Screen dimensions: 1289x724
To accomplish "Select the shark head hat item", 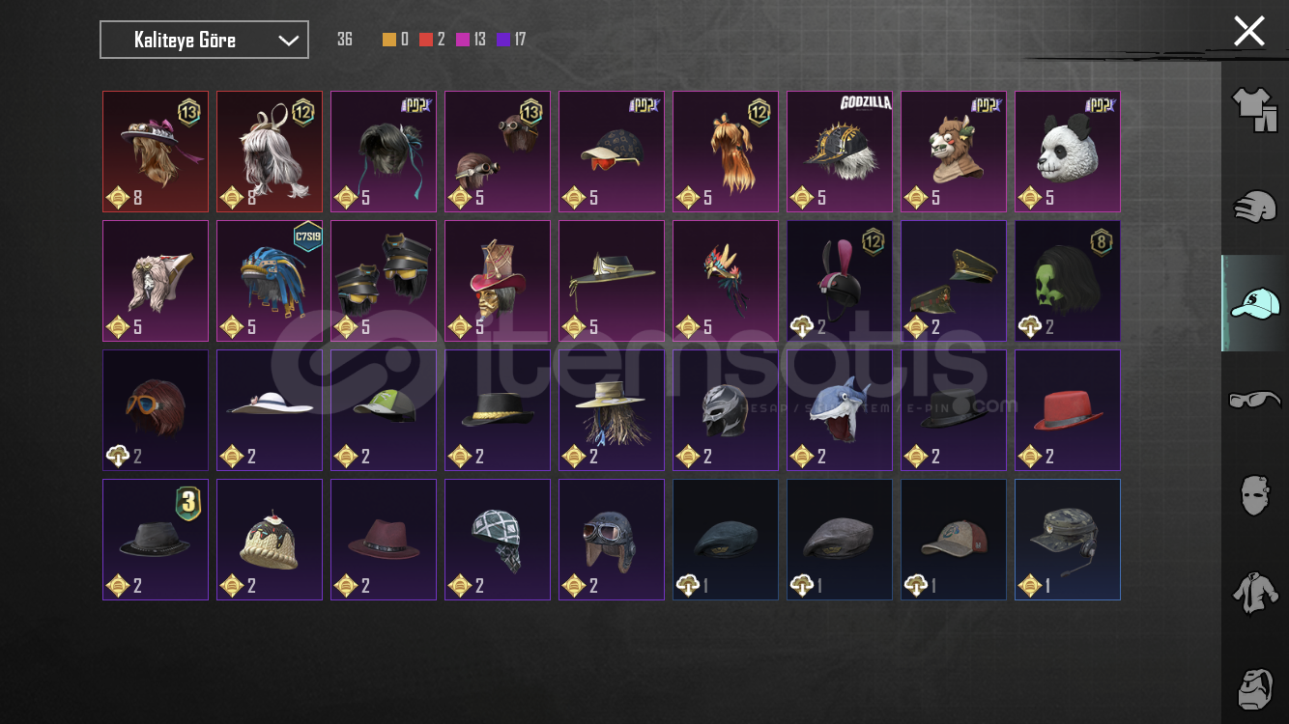I will 840,410.
